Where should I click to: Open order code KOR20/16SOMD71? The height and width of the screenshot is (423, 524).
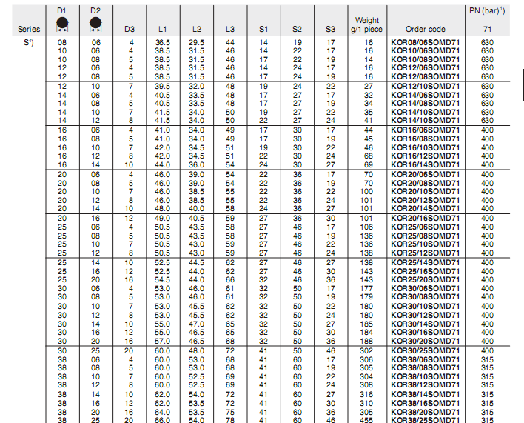click(424, 219)
